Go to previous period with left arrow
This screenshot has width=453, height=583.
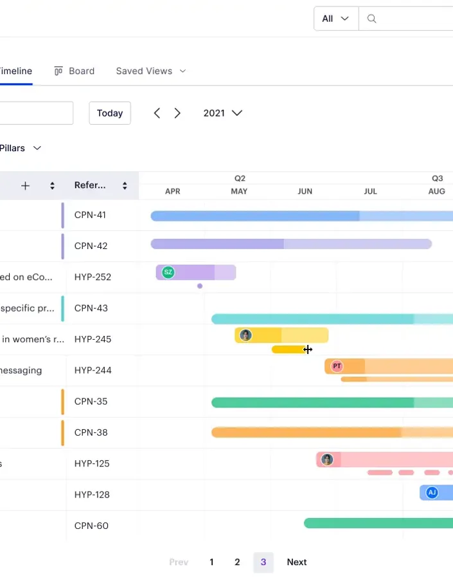point(157,113)
